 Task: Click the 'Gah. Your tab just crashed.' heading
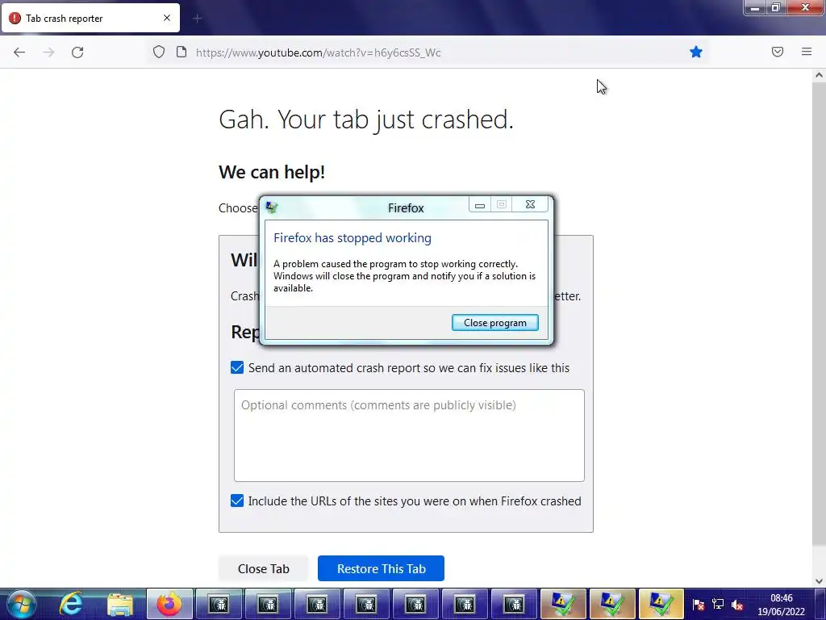tap(366, 119)
